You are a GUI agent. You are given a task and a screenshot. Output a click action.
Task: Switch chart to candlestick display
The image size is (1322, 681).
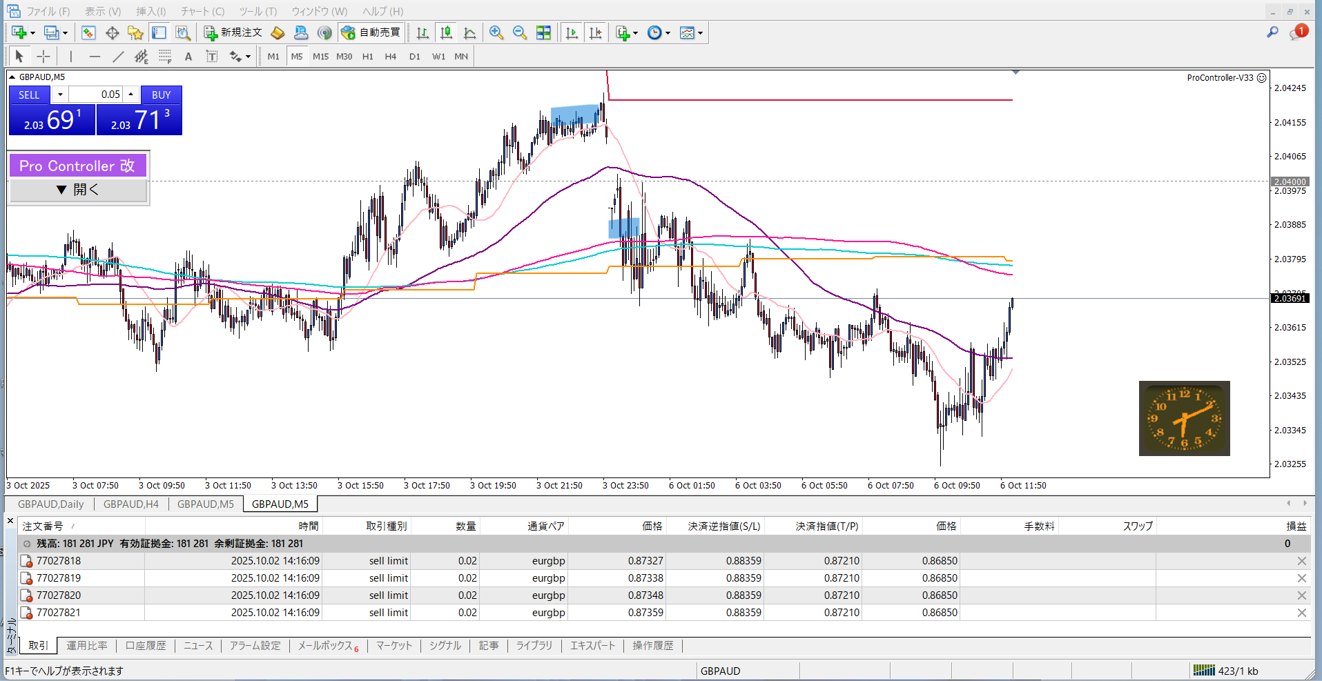pos(446,32)
